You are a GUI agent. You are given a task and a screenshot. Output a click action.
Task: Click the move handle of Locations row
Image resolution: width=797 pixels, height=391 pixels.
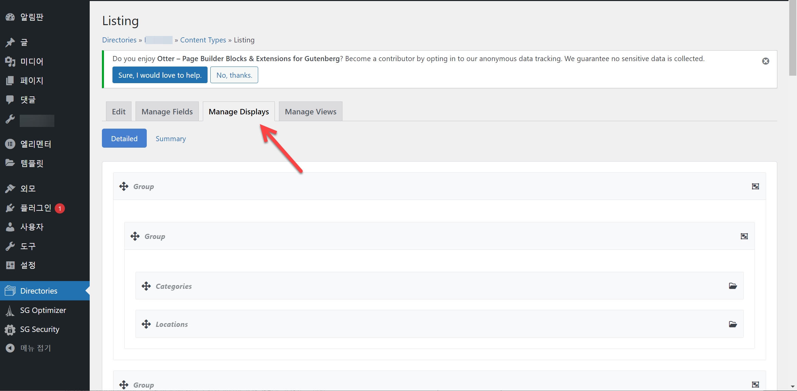click(146, 324)
